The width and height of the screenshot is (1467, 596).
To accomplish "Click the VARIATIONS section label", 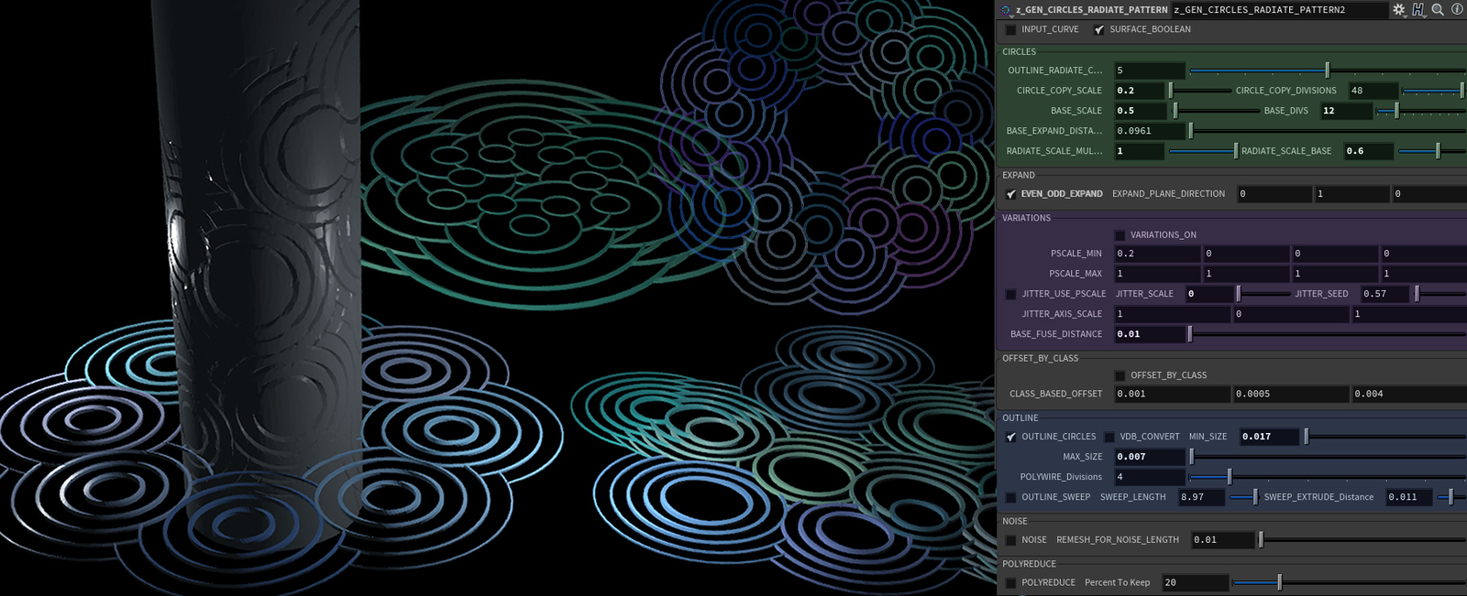I will pos(1026,218).
